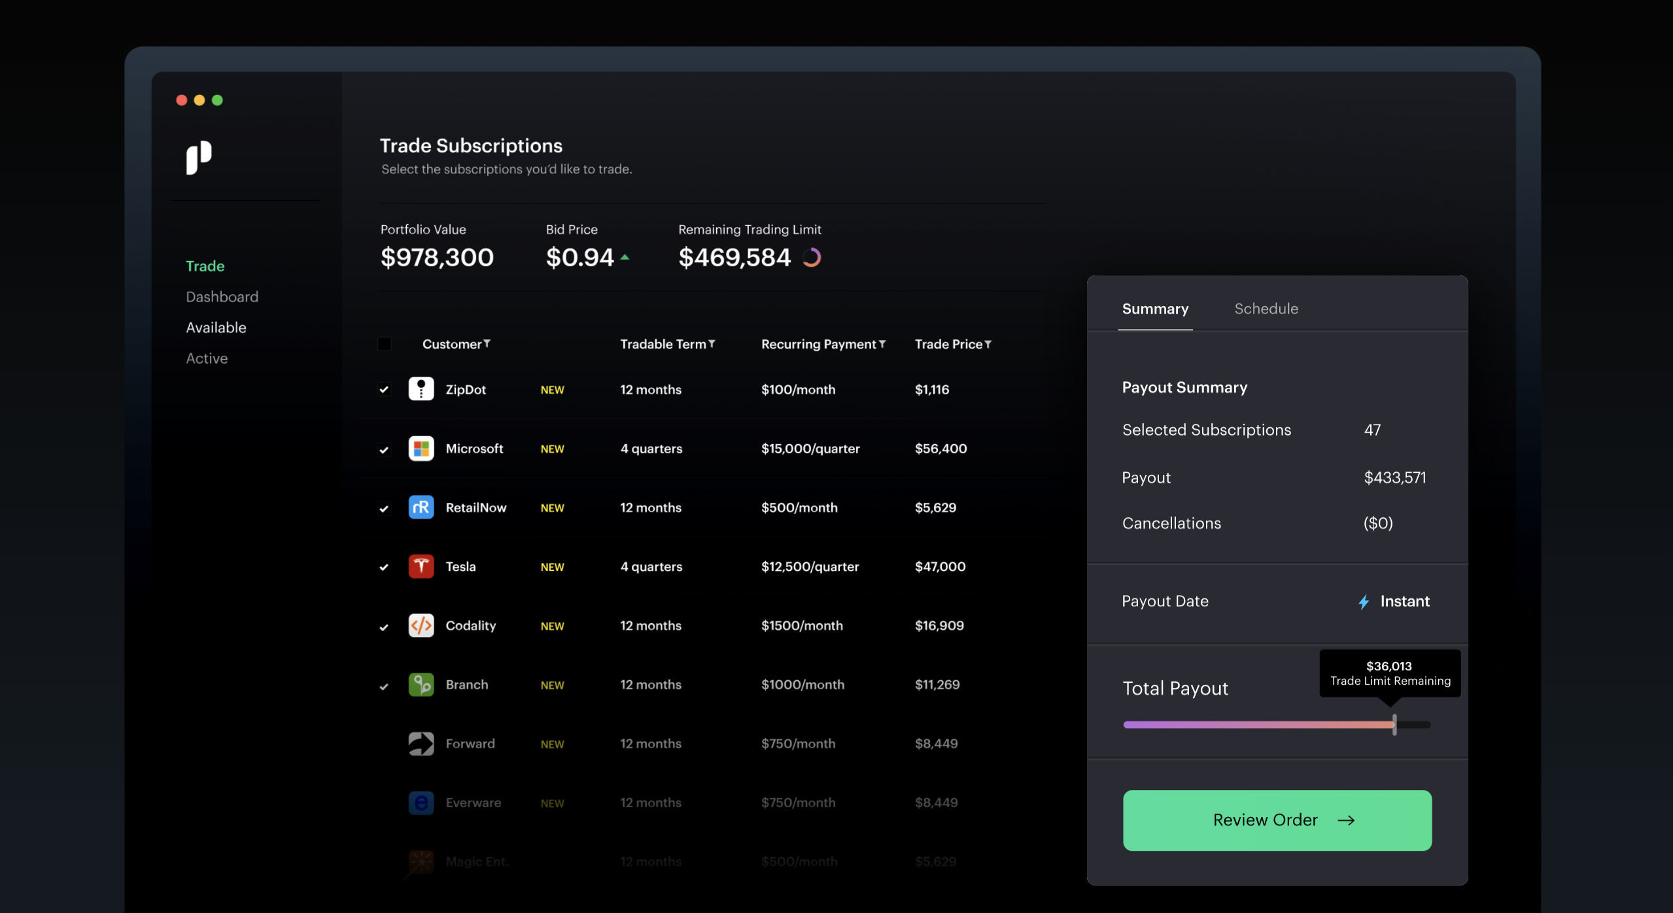Click Codality's $16,909 trade price
The width and height of the screenshot is (1673, 913).
940,626
